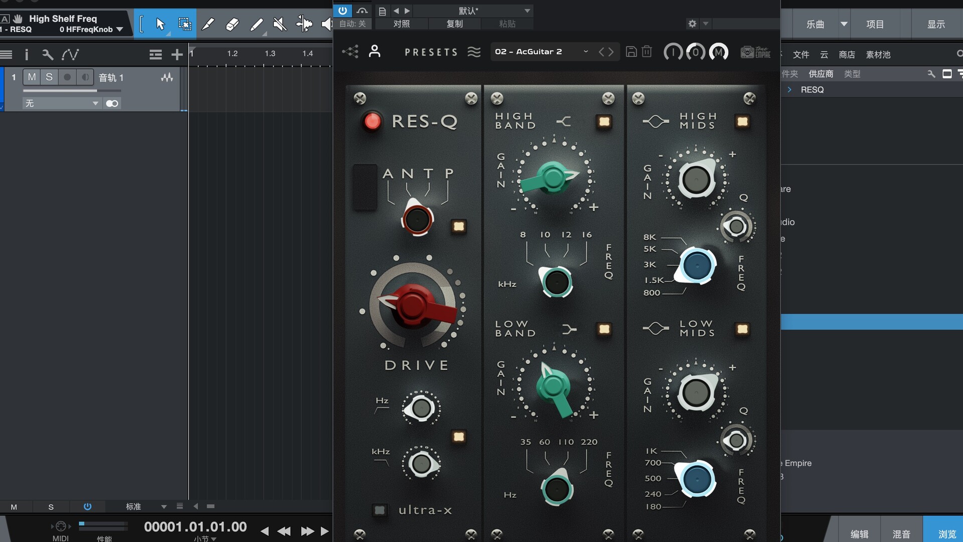Add a new track with plus
963x542 pixels.
click(x=177, y=54)
